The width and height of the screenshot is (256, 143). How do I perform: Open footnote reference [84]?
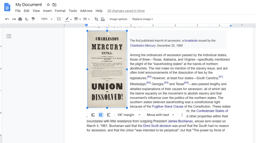186,82
